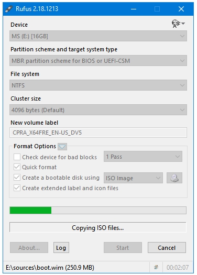The height and width of the screenshot is (275, 197).
Task: Enable Check device for bad blocks
Action: tap(17, 157)
